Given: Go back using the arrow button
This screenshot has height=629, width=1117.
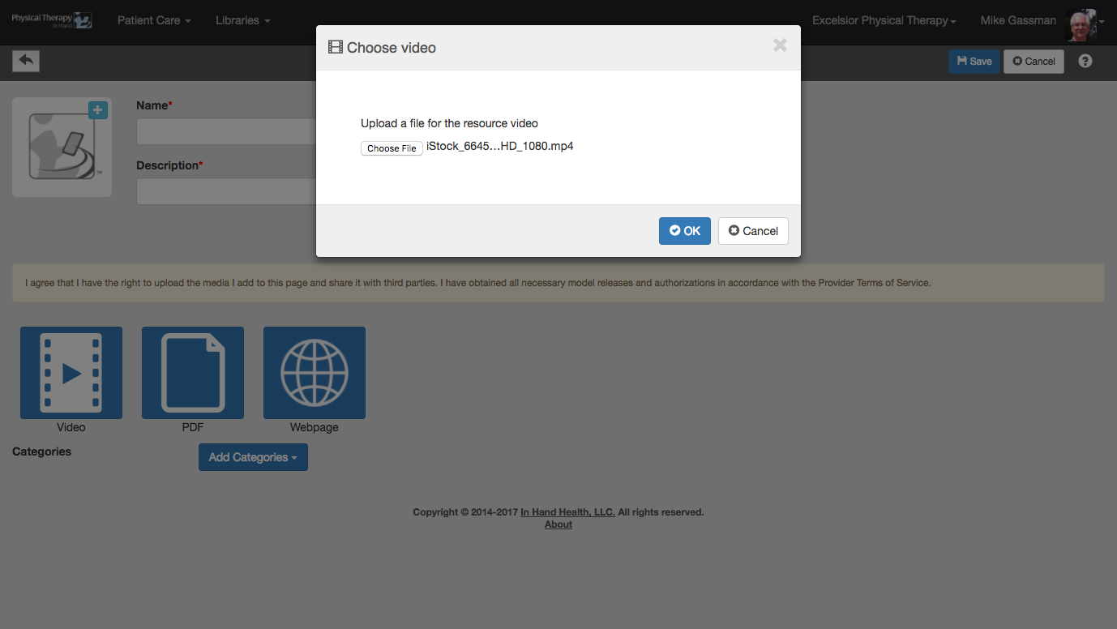Looking at the screenshot, I should [x=26, y=61].
